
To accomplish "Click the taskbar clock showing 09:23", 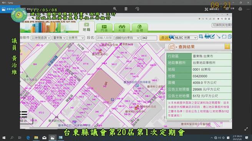I will 237,138.
